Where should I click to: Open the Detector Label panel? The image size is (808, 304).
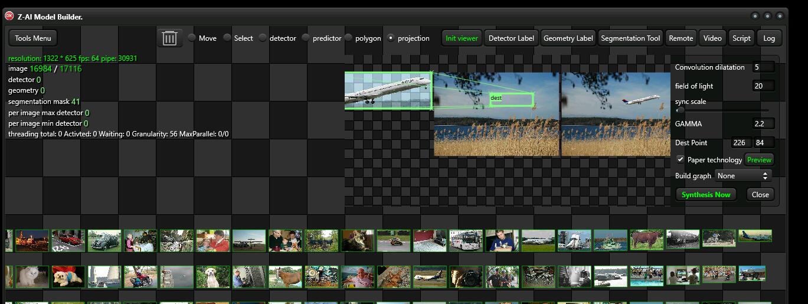511,38
